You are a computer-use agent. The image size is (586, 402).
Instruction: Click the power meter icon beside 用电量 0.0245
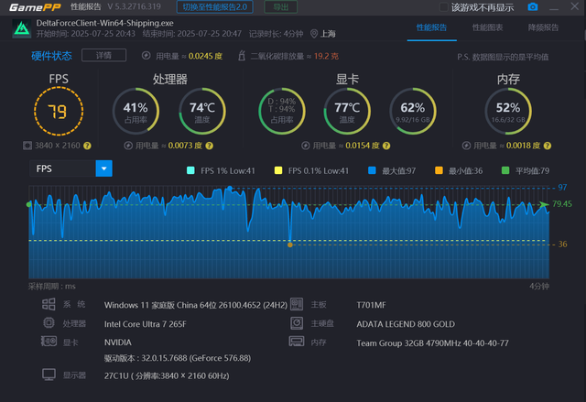pyautogui.click(x=146, y=56)
